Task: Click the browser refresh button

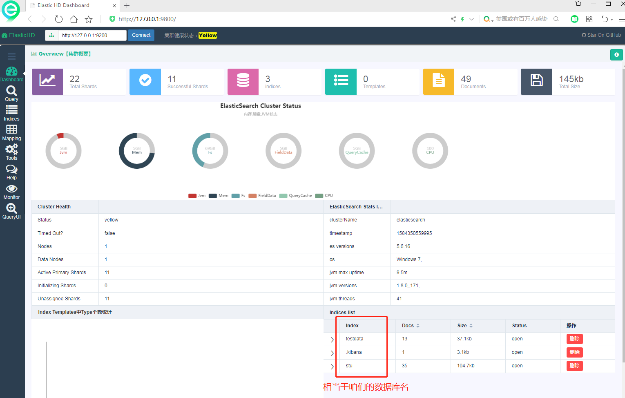Action: coord(59,19)
